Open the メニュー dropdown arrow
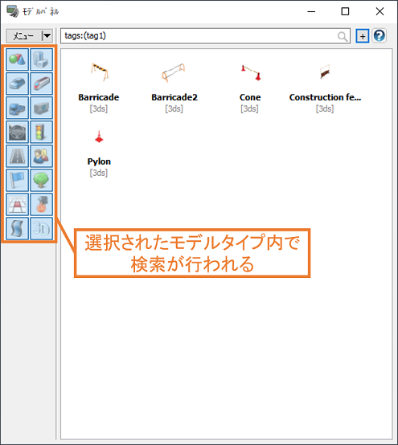Image resolution: width=398 pixels, height=445 pixels. tap(47, 36)
